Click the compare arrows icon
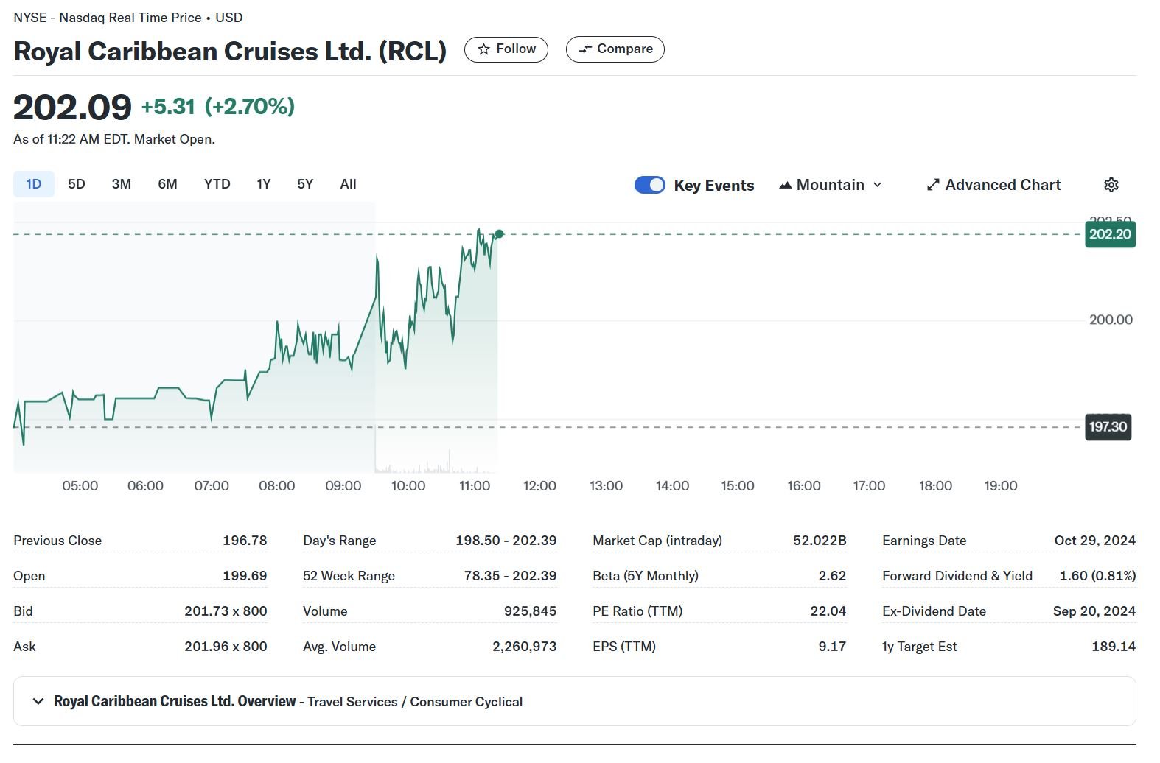1160x763 pixels. click(585, 49)
